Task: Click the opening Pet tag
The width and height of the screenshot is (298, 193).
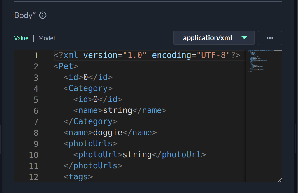Action: [x=66, y=66]
